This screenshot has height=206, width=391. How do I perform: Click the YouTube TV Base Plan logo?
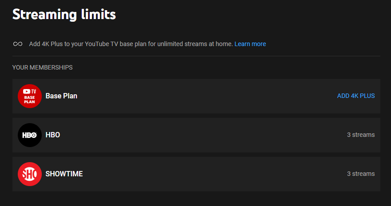(x=30, y=96)
